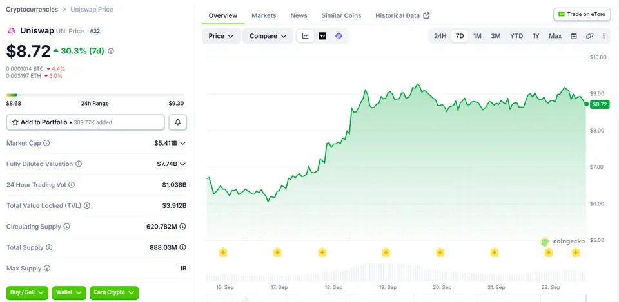Click the $3.912B TVL value
Viewport: 619px width, 302px height.
tap(174, 205)
